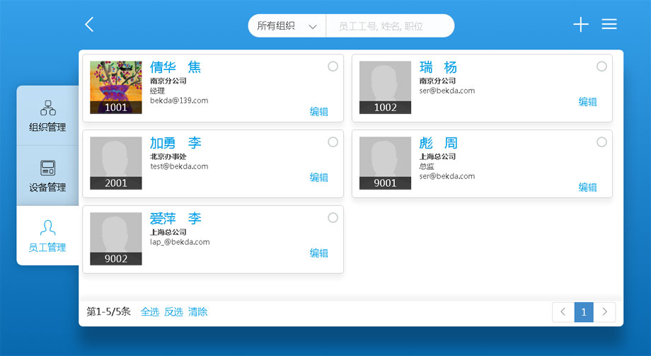Click the 清除 link
Viewport: 651px width, 356px height.
[x=198, y=311]
